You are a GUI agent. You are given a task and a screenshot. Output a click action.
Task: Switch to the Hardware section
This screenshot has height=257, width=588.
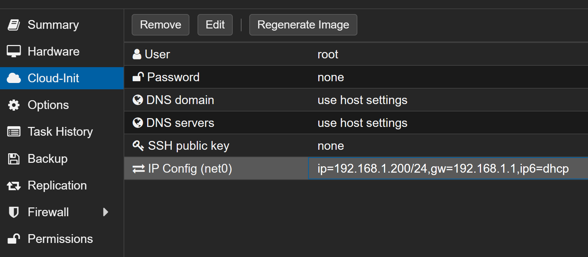tap(54, 51)
